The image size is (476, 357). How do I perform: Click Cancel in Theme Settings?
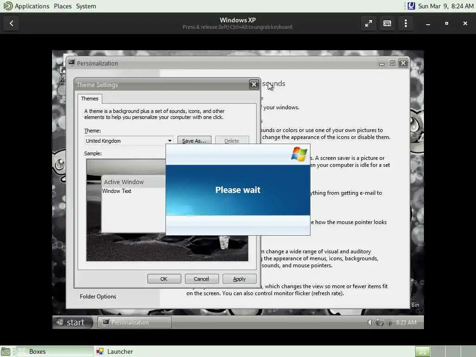(x=202, y=279)
